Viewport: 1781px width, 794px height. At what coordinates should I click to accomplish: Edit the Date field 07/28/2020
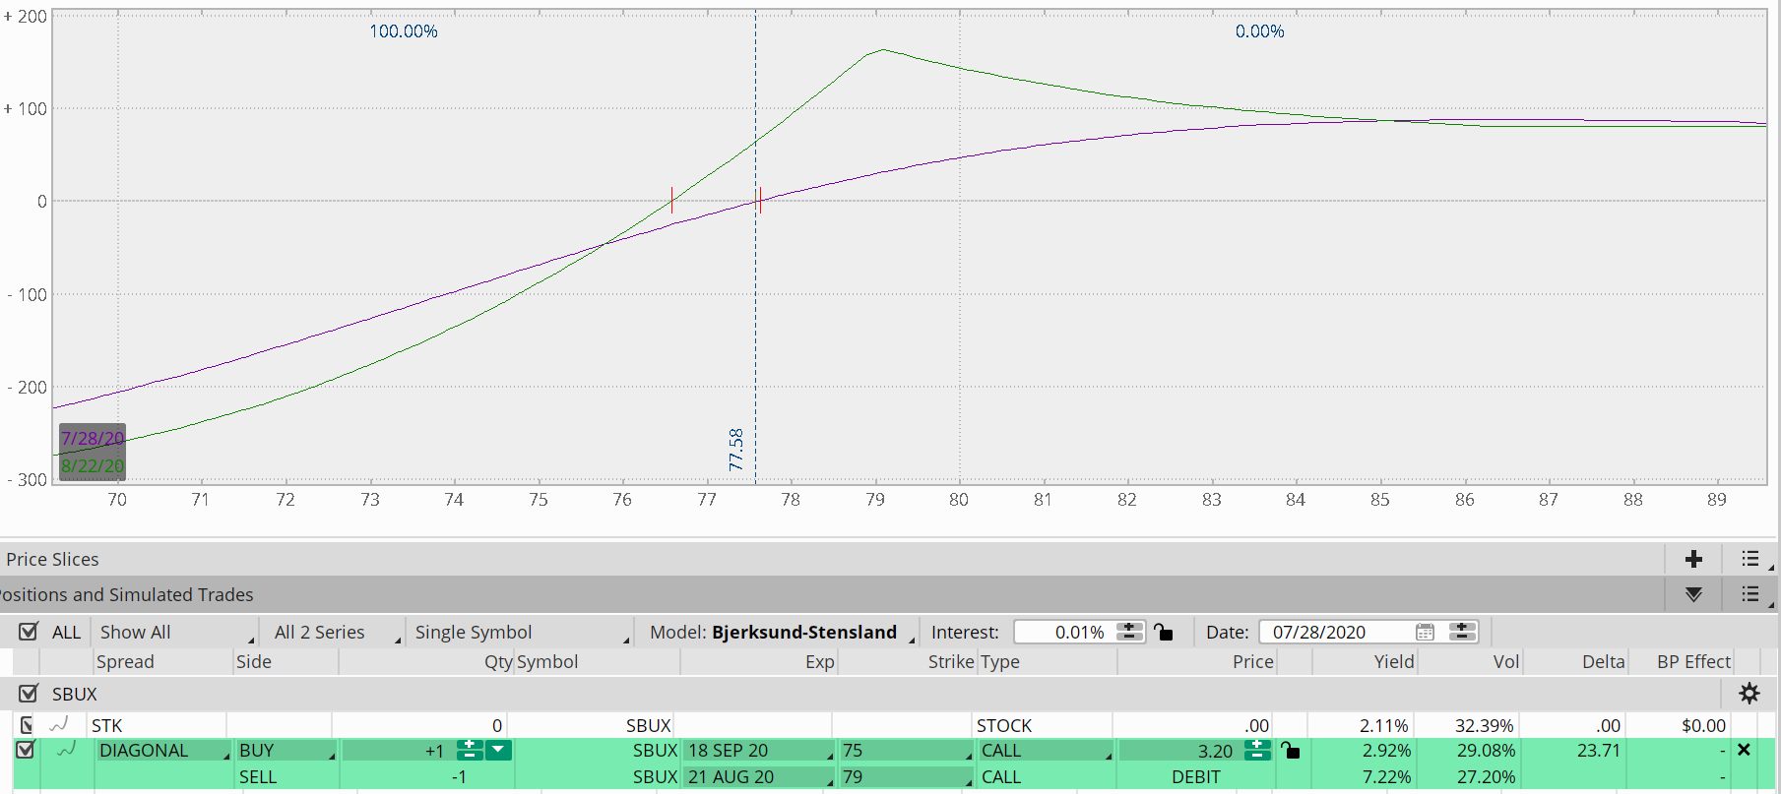1336,632
